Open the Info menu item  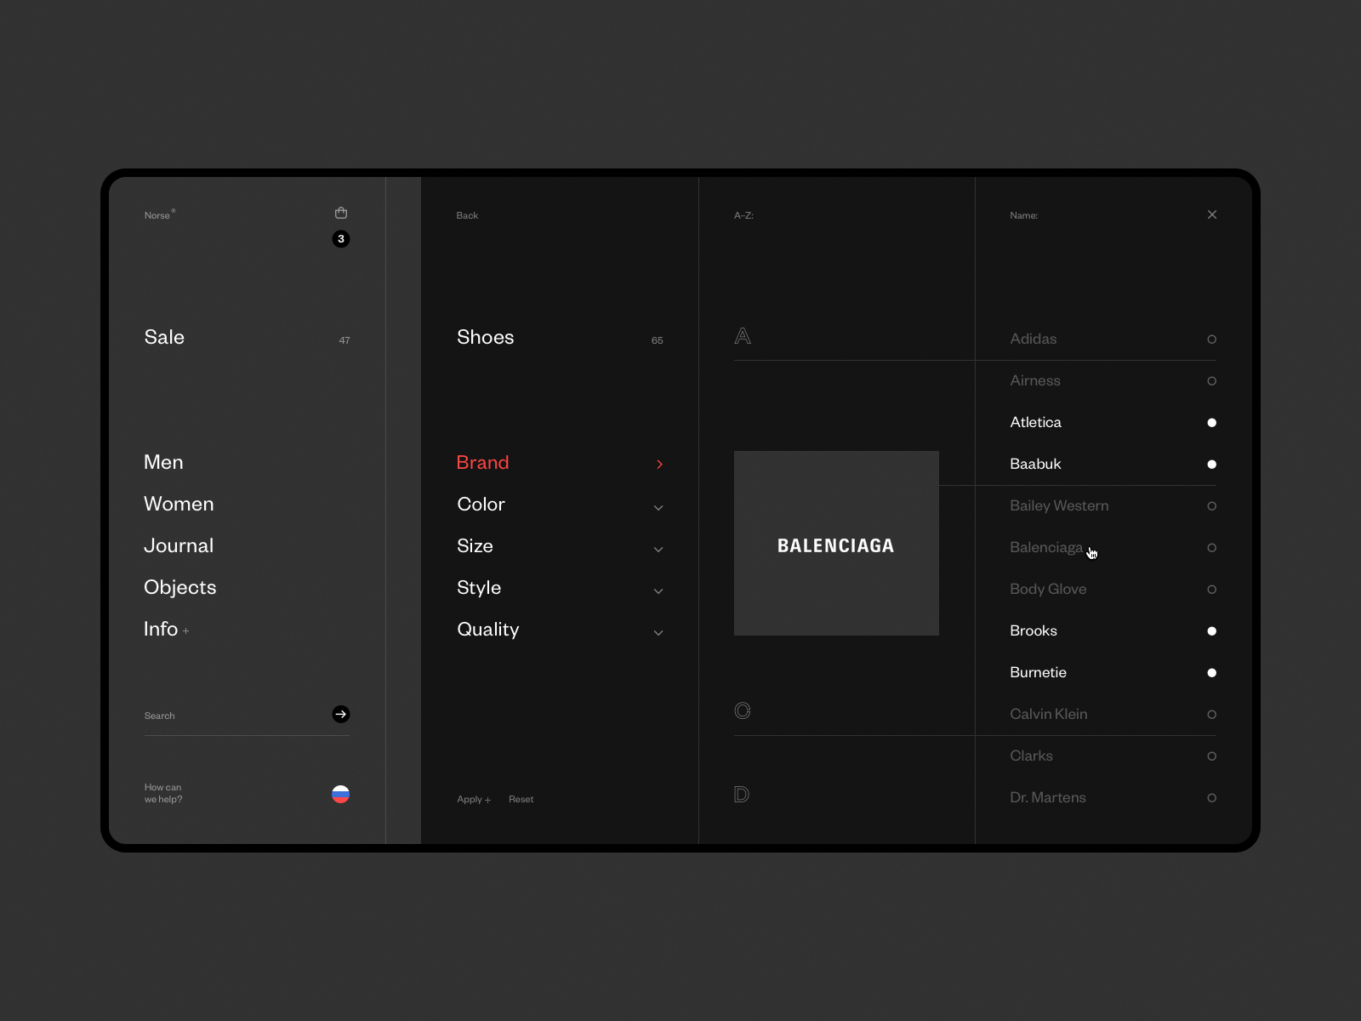161,629
